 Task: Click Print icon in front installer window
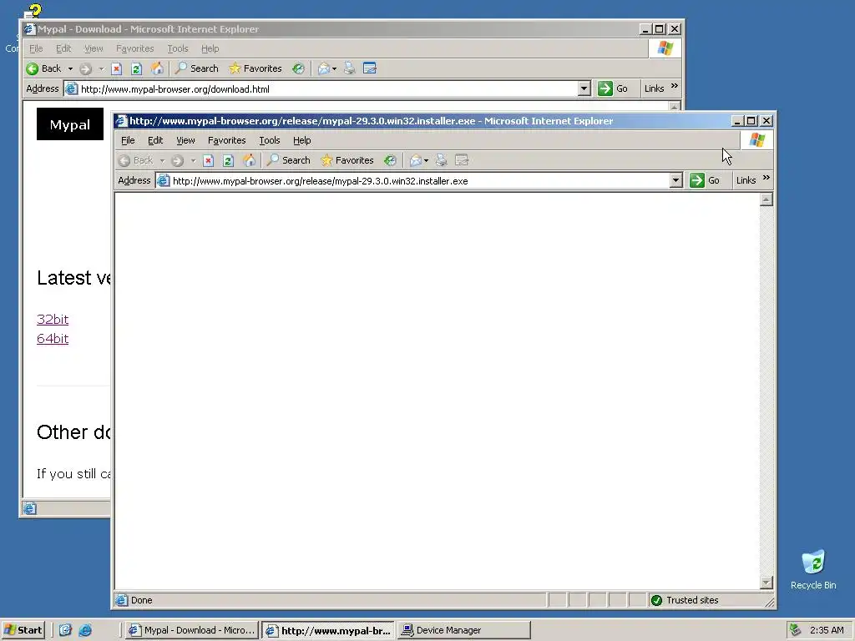click(x=441, y=160)
